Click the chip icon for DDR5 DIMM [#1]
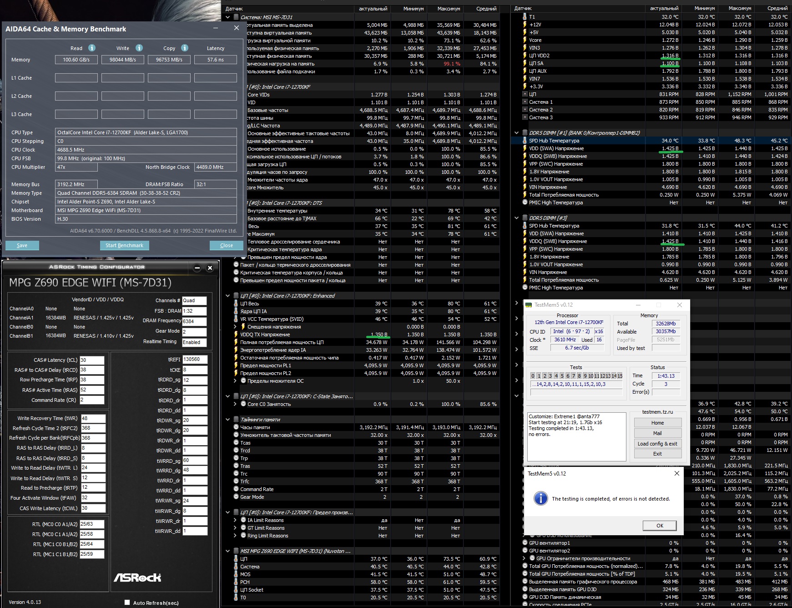Viewport: 792px width, 608px height. point(525,133)
